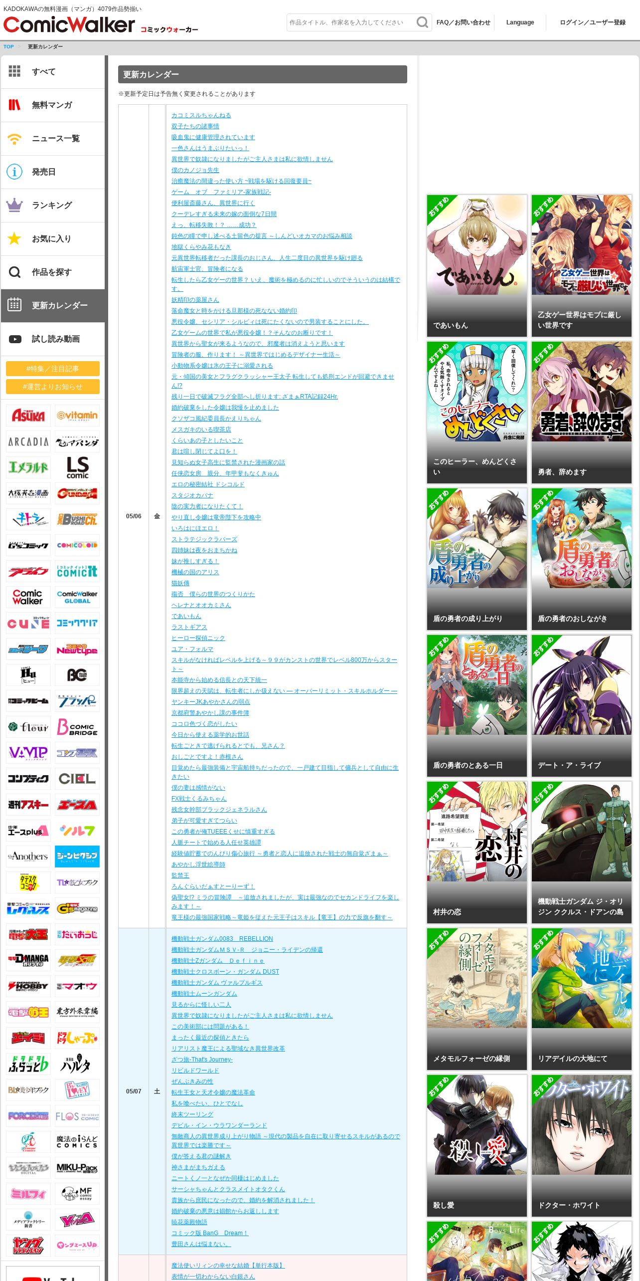
Task: Open 試し読み動画 video icon in sidebar
Action: tap(15, 339)
